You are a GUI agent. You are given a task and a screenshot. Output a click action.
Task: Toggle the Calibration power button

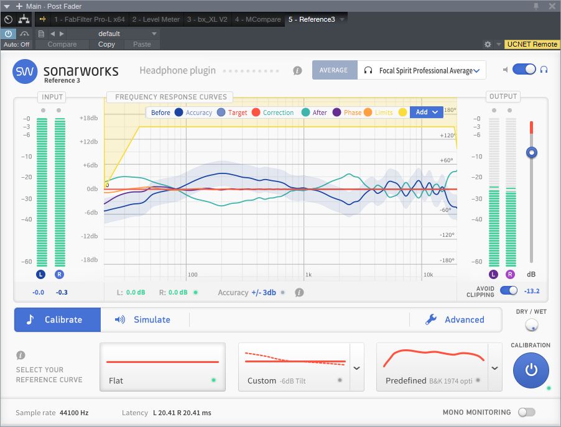point(531,370)
